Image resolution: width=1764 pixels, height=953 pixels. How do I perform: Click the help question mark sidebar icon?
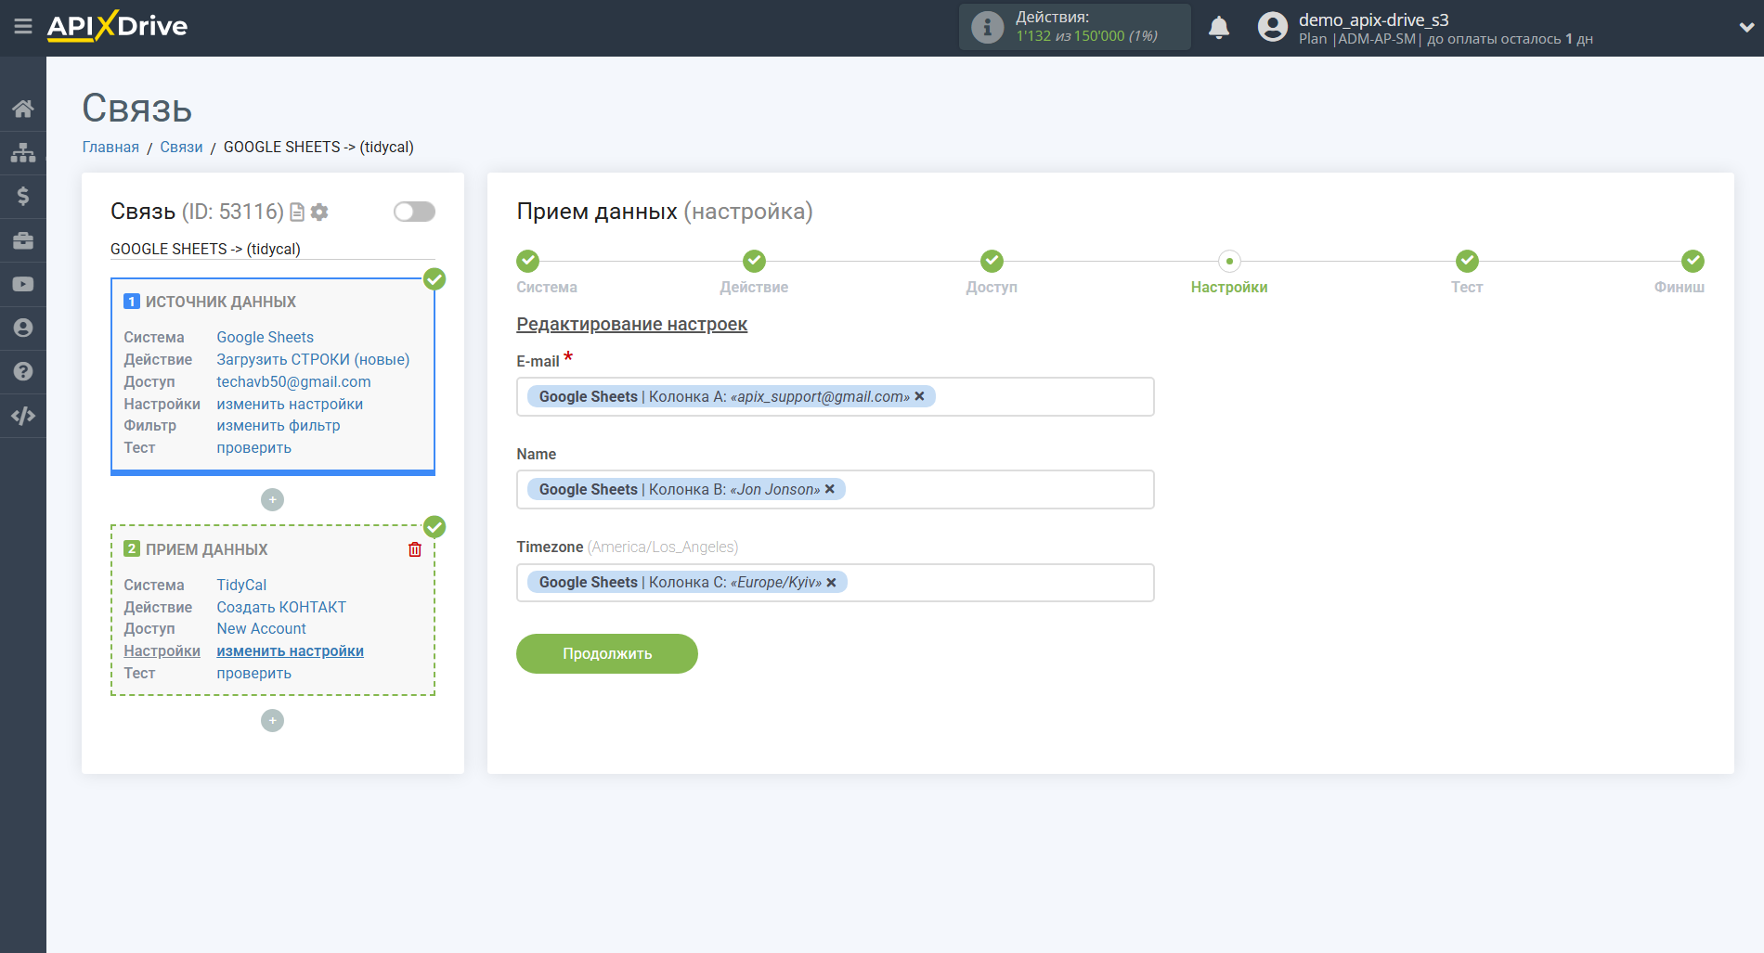[23, 371]
